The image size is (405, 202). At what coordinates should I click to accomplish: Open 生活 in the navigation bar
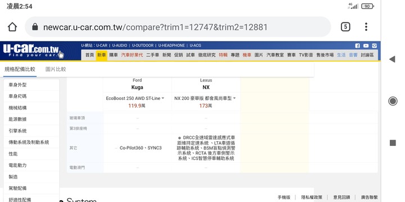(x=341, y=55)
